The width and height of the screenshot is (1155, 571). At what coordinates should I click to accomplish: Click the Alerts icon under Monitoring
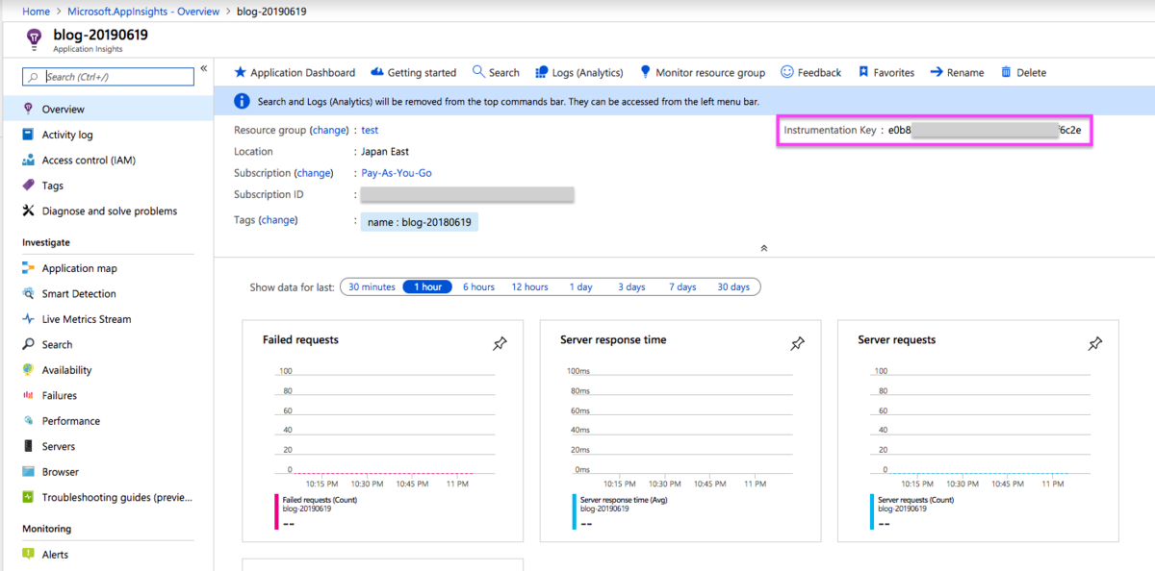pyautogui.click(x=28, y=555)
